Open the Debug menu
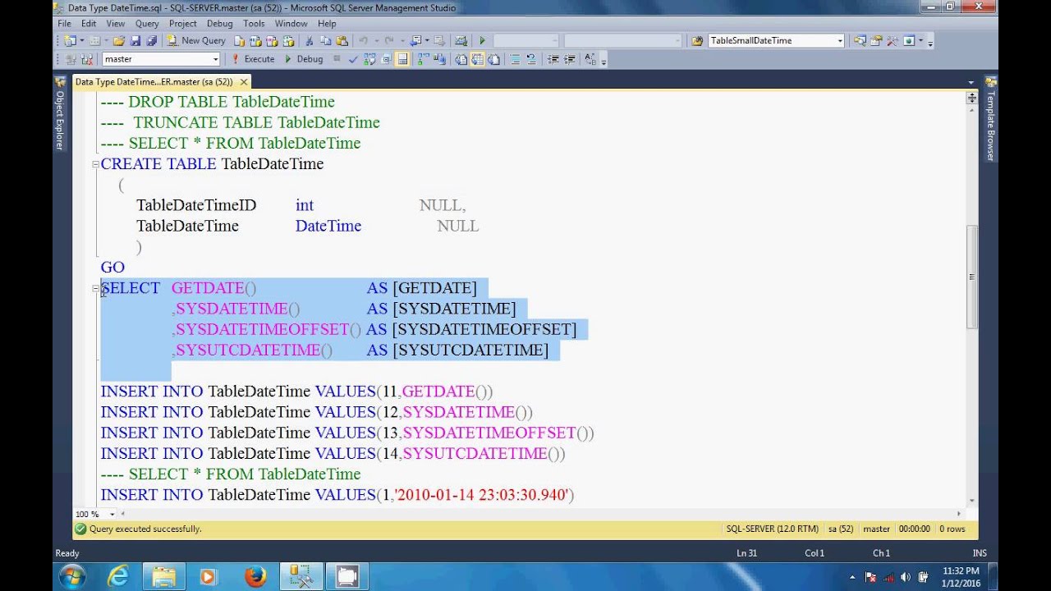The image size is (1051, 591). coord(219,24)
